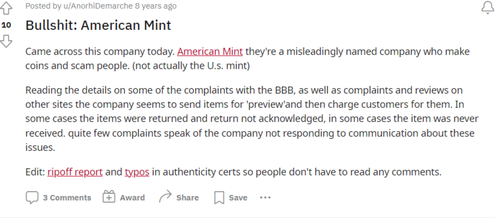The height and width of the screenshot is (218, 495).
Task: Click the '8 years ago' timestamp
Action: [156, 6]
